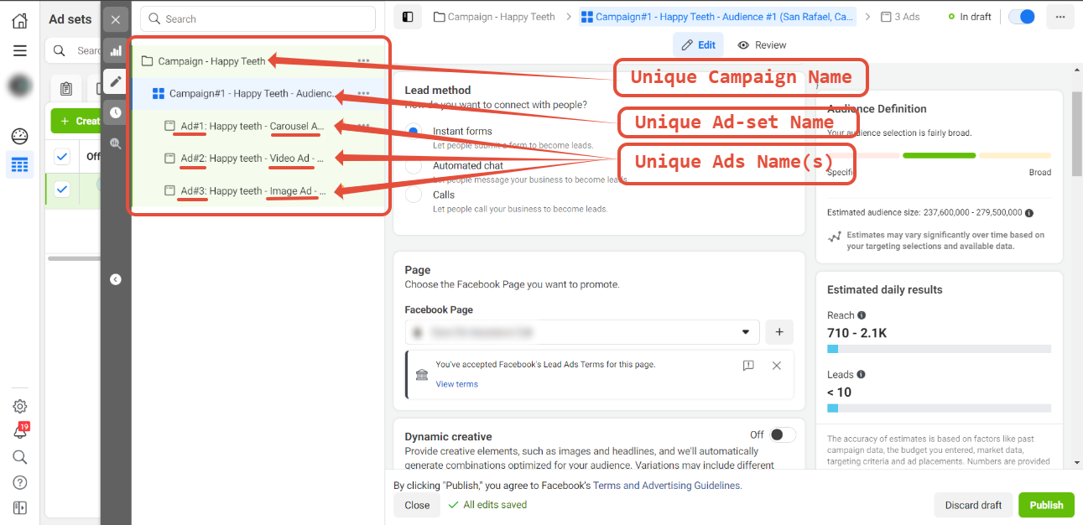1083x525 pixels.
Task: Toggle the side panel layout icon in header
Action: coord(408,17)
